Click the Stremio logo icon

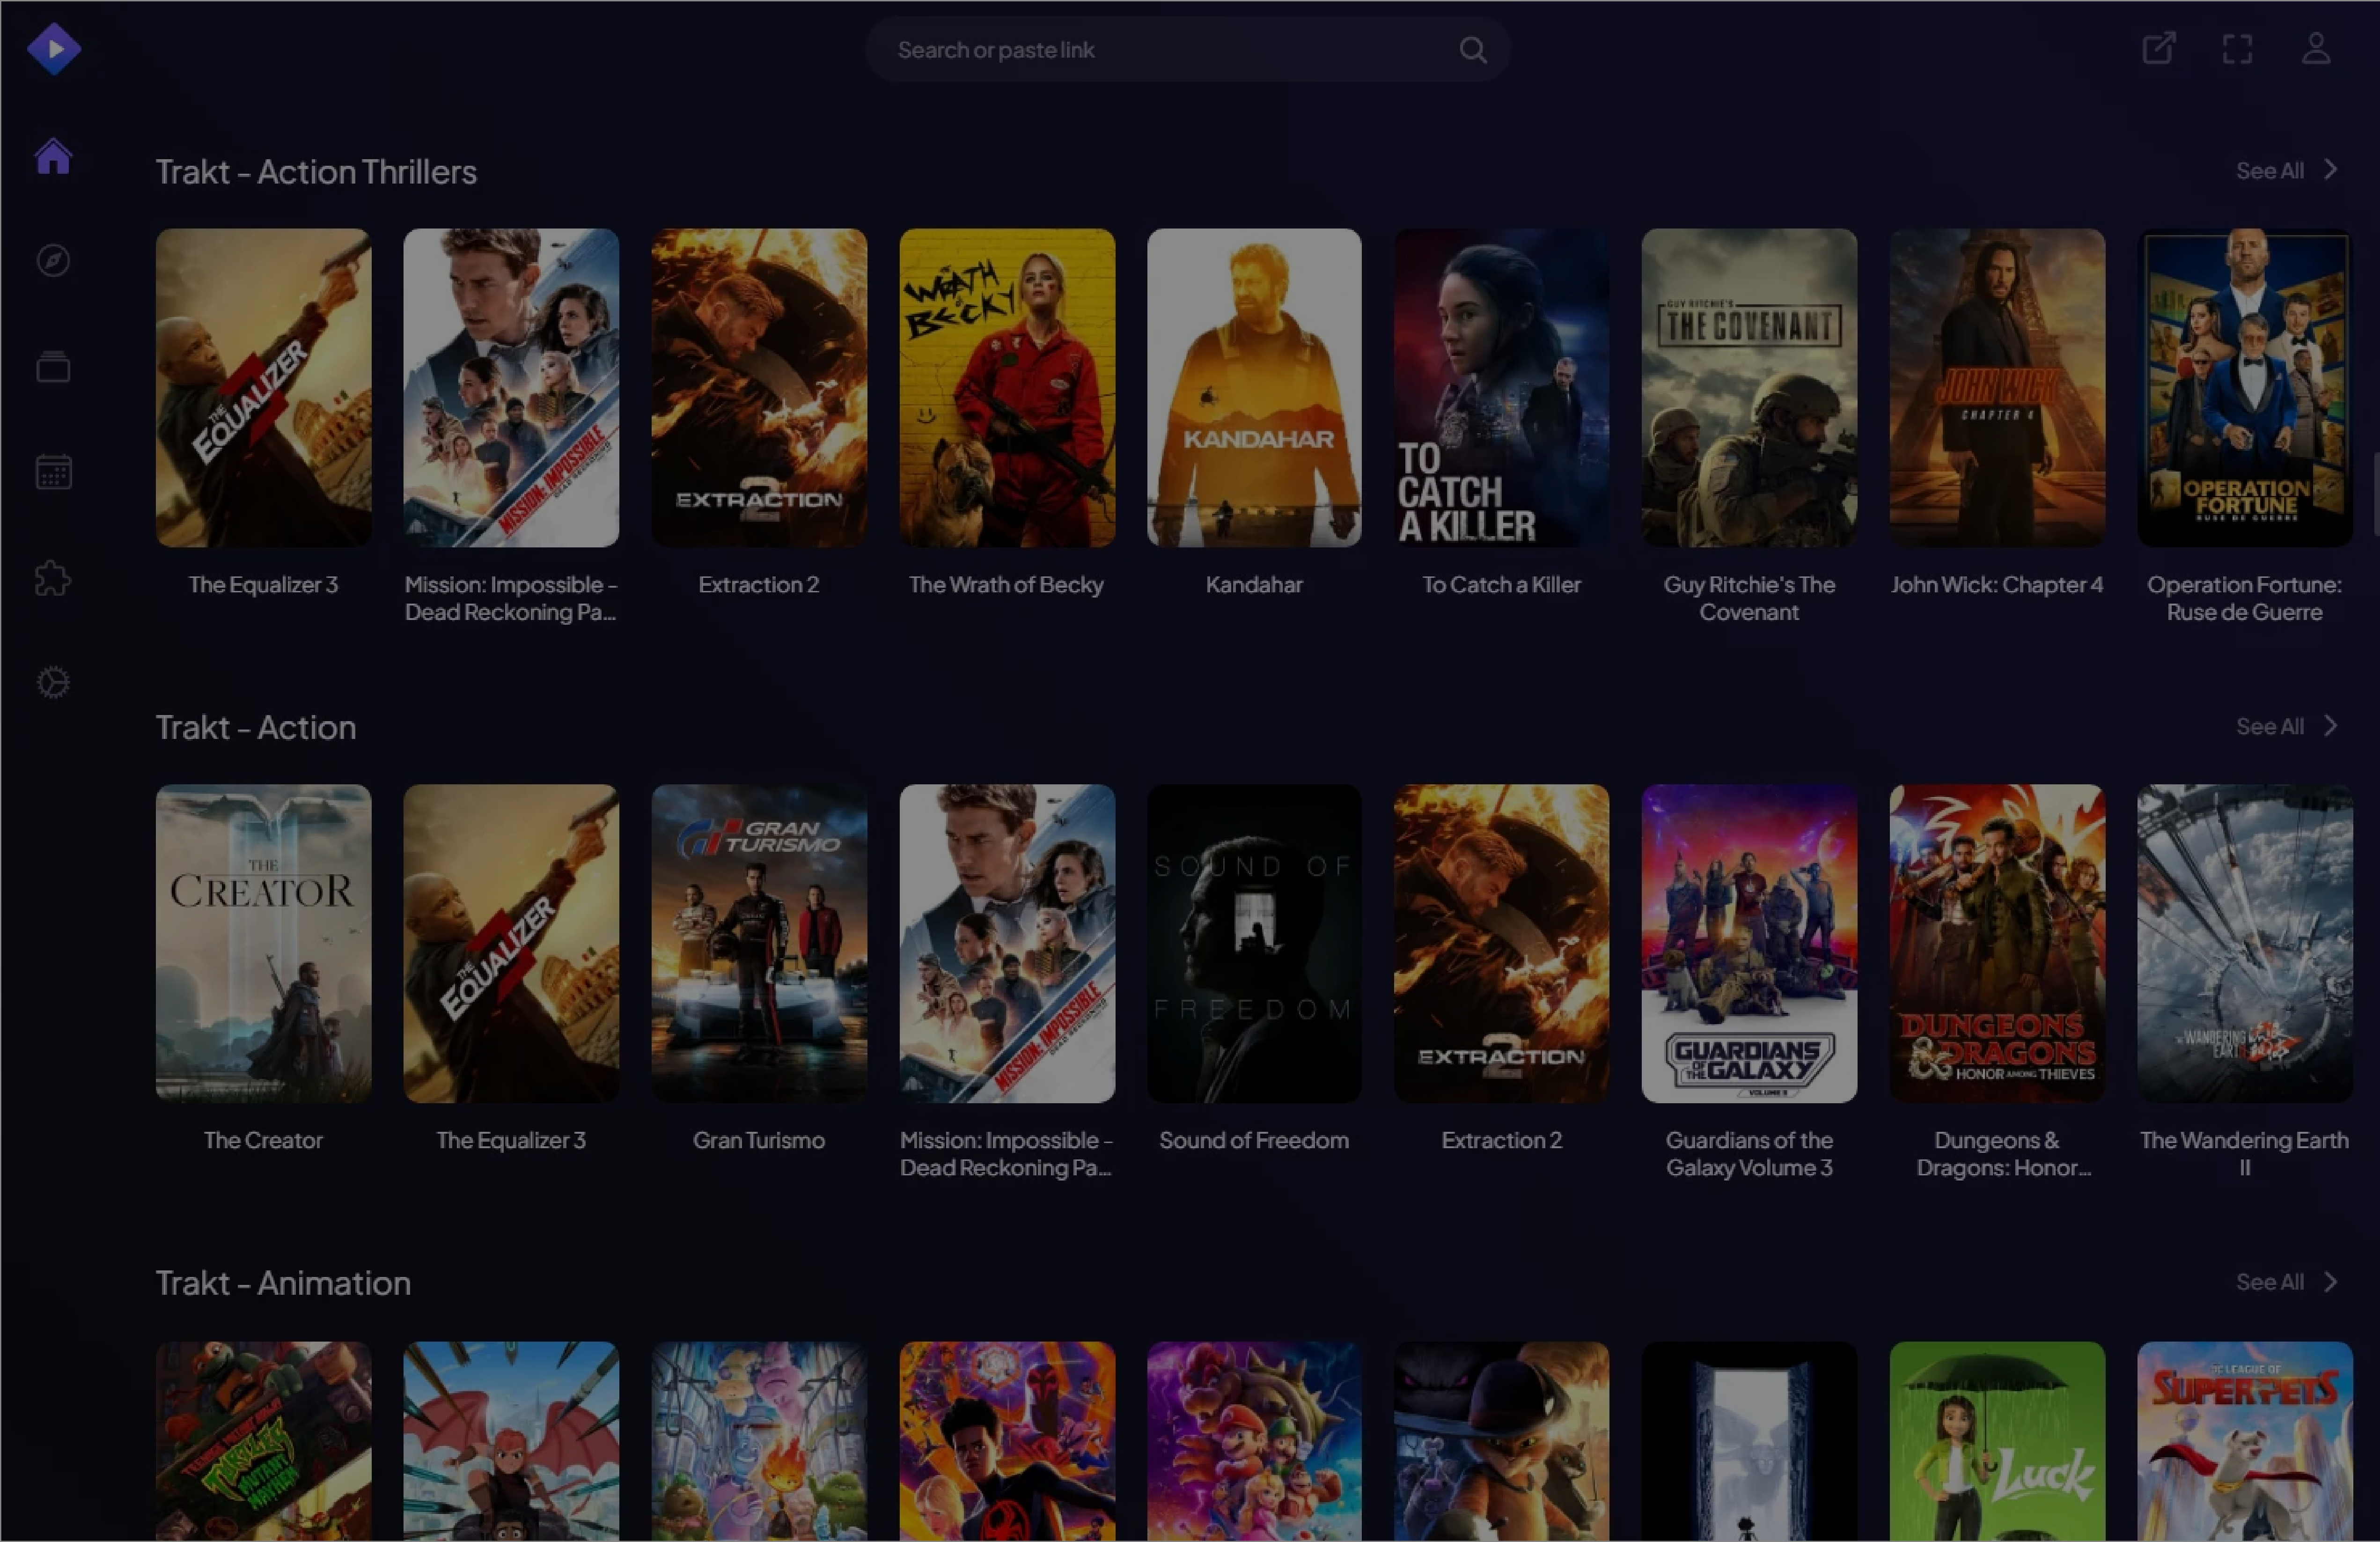click(x=54, y=49)
